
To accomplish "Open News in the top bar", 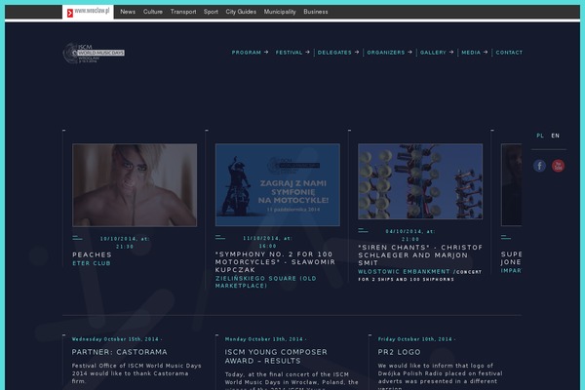I will pyautogui.click(x=128, y=12).
